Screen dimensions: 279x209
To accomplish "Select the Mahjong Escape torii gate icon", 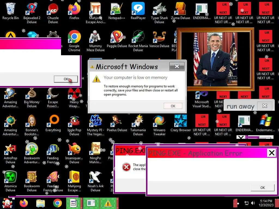I will pos(96,13).
